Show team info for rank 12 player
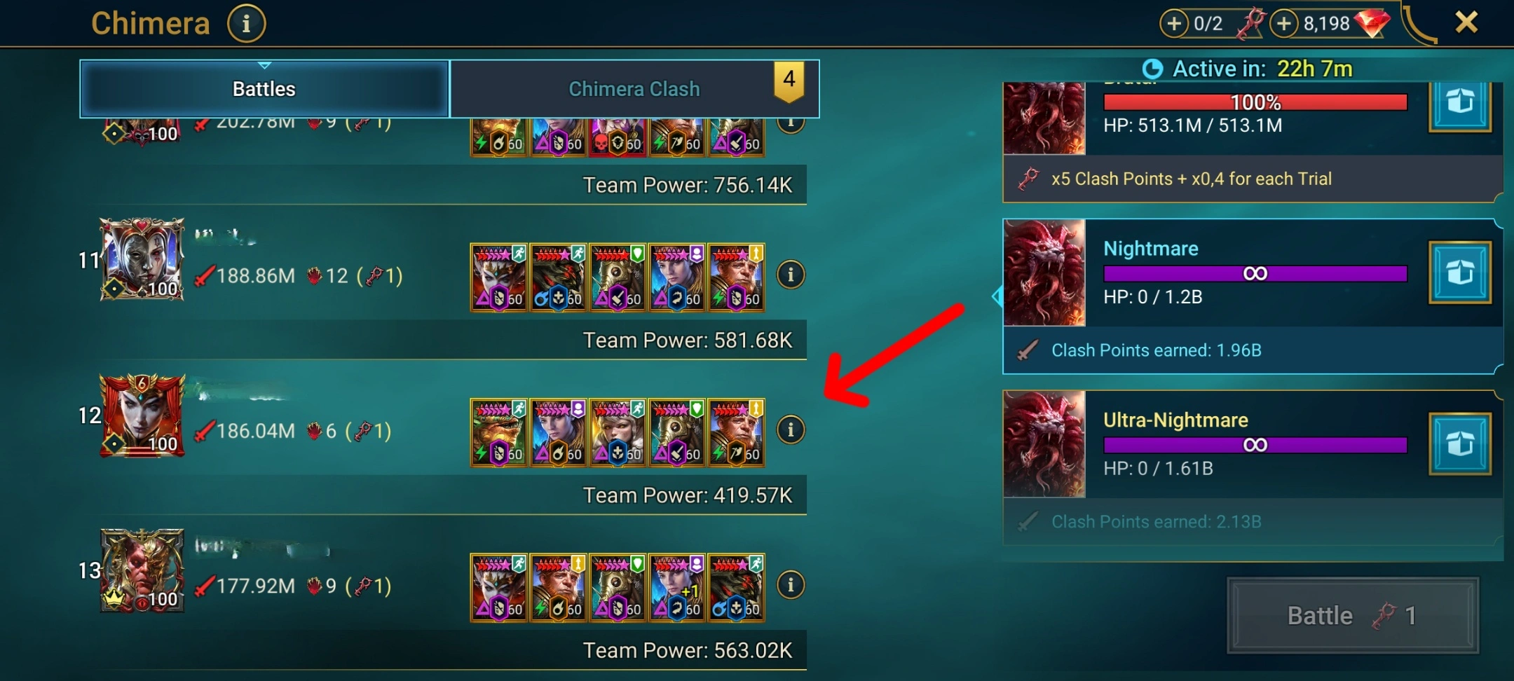This screenshot has width=1514, height=681. point(791,429)
